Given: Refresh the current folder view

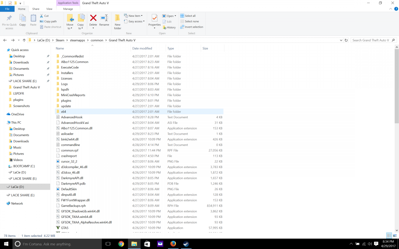Looking at the screenshot, I should click(x=346, y=40).
